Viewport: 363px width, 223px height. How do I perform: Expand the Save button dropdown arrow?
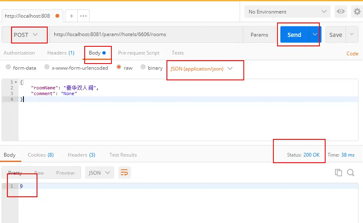352,34
